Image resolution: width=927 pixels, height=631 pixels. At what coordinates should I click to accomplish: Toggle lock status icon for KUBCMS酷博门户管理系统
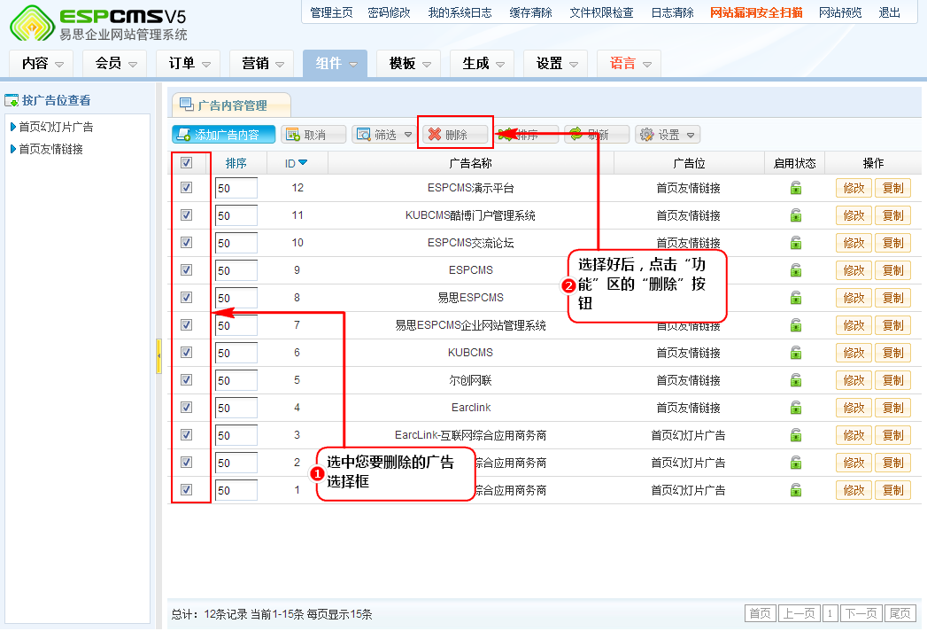[796, 215]
